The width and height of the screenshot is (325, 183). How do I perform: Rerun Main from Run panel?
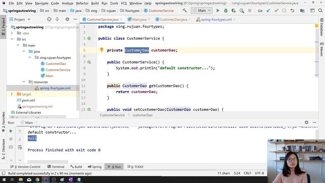point(11,131)
